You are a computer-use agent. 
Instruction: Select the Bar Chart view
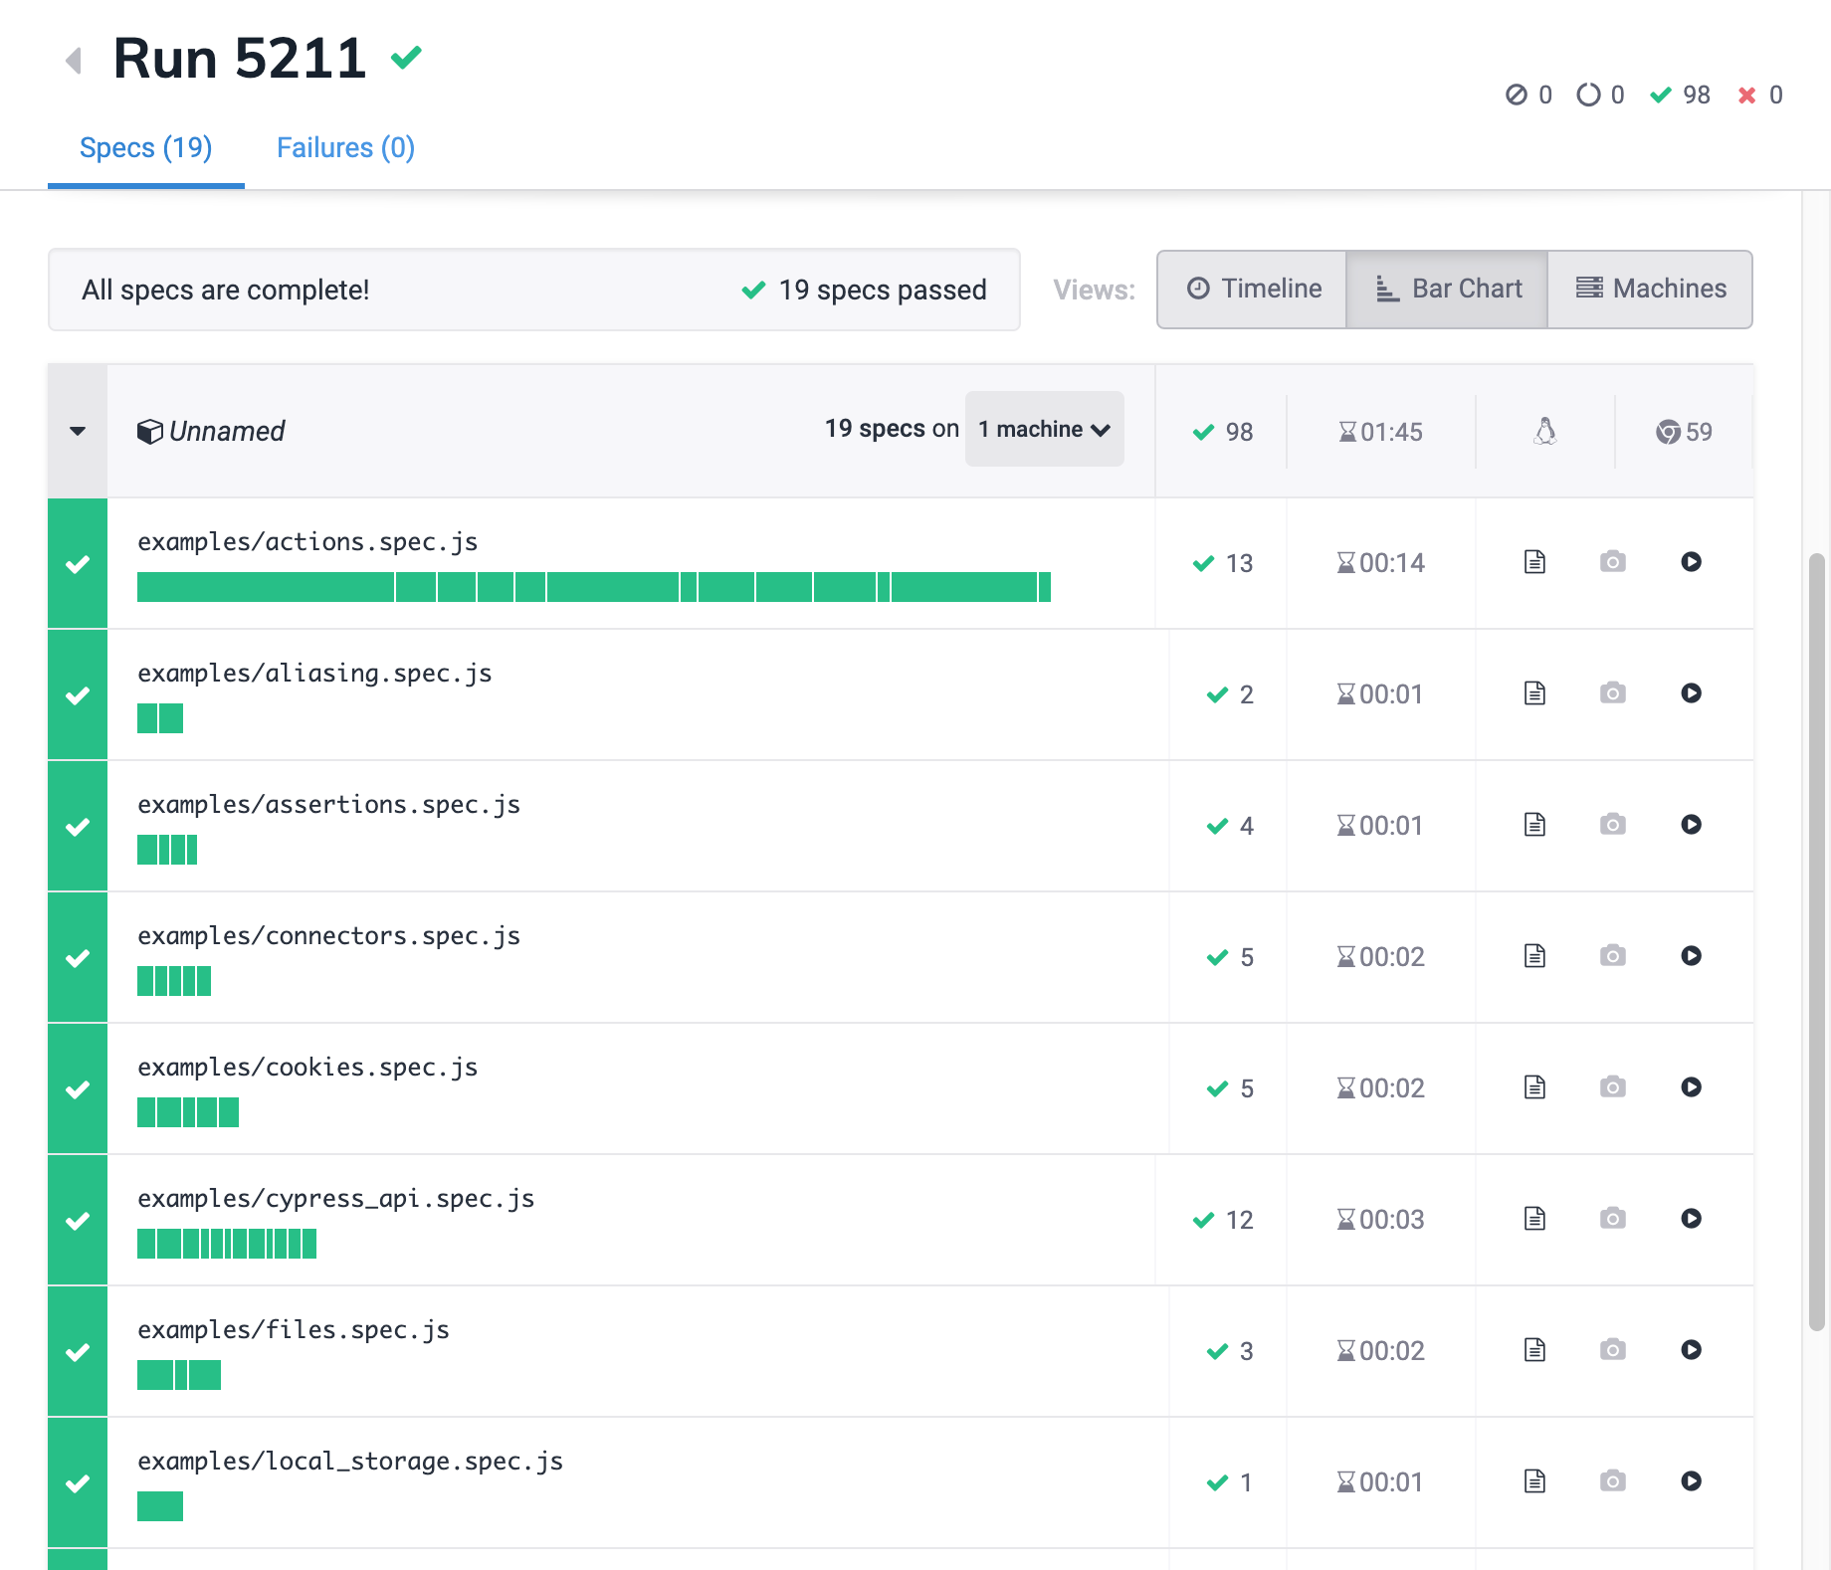pyautogui.click(x=1448, y=289)
